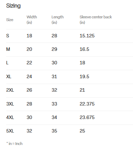Click the Length (in) column header
This screenshot has height=146, width=133.
pyautogui.click(x=58, y=20)
